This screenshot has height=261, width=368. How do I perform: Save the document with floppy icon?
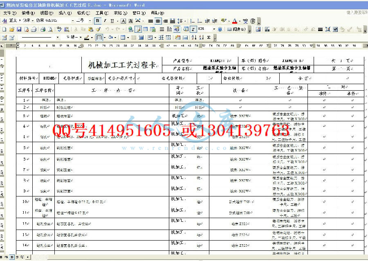19,29
